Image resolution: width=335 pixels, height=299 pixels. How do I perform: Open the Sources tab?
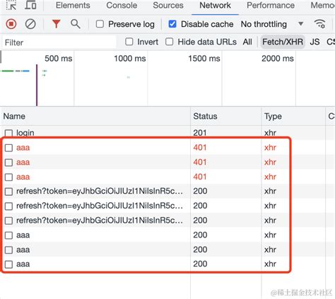pyautogui.click(x=168, y=6)
